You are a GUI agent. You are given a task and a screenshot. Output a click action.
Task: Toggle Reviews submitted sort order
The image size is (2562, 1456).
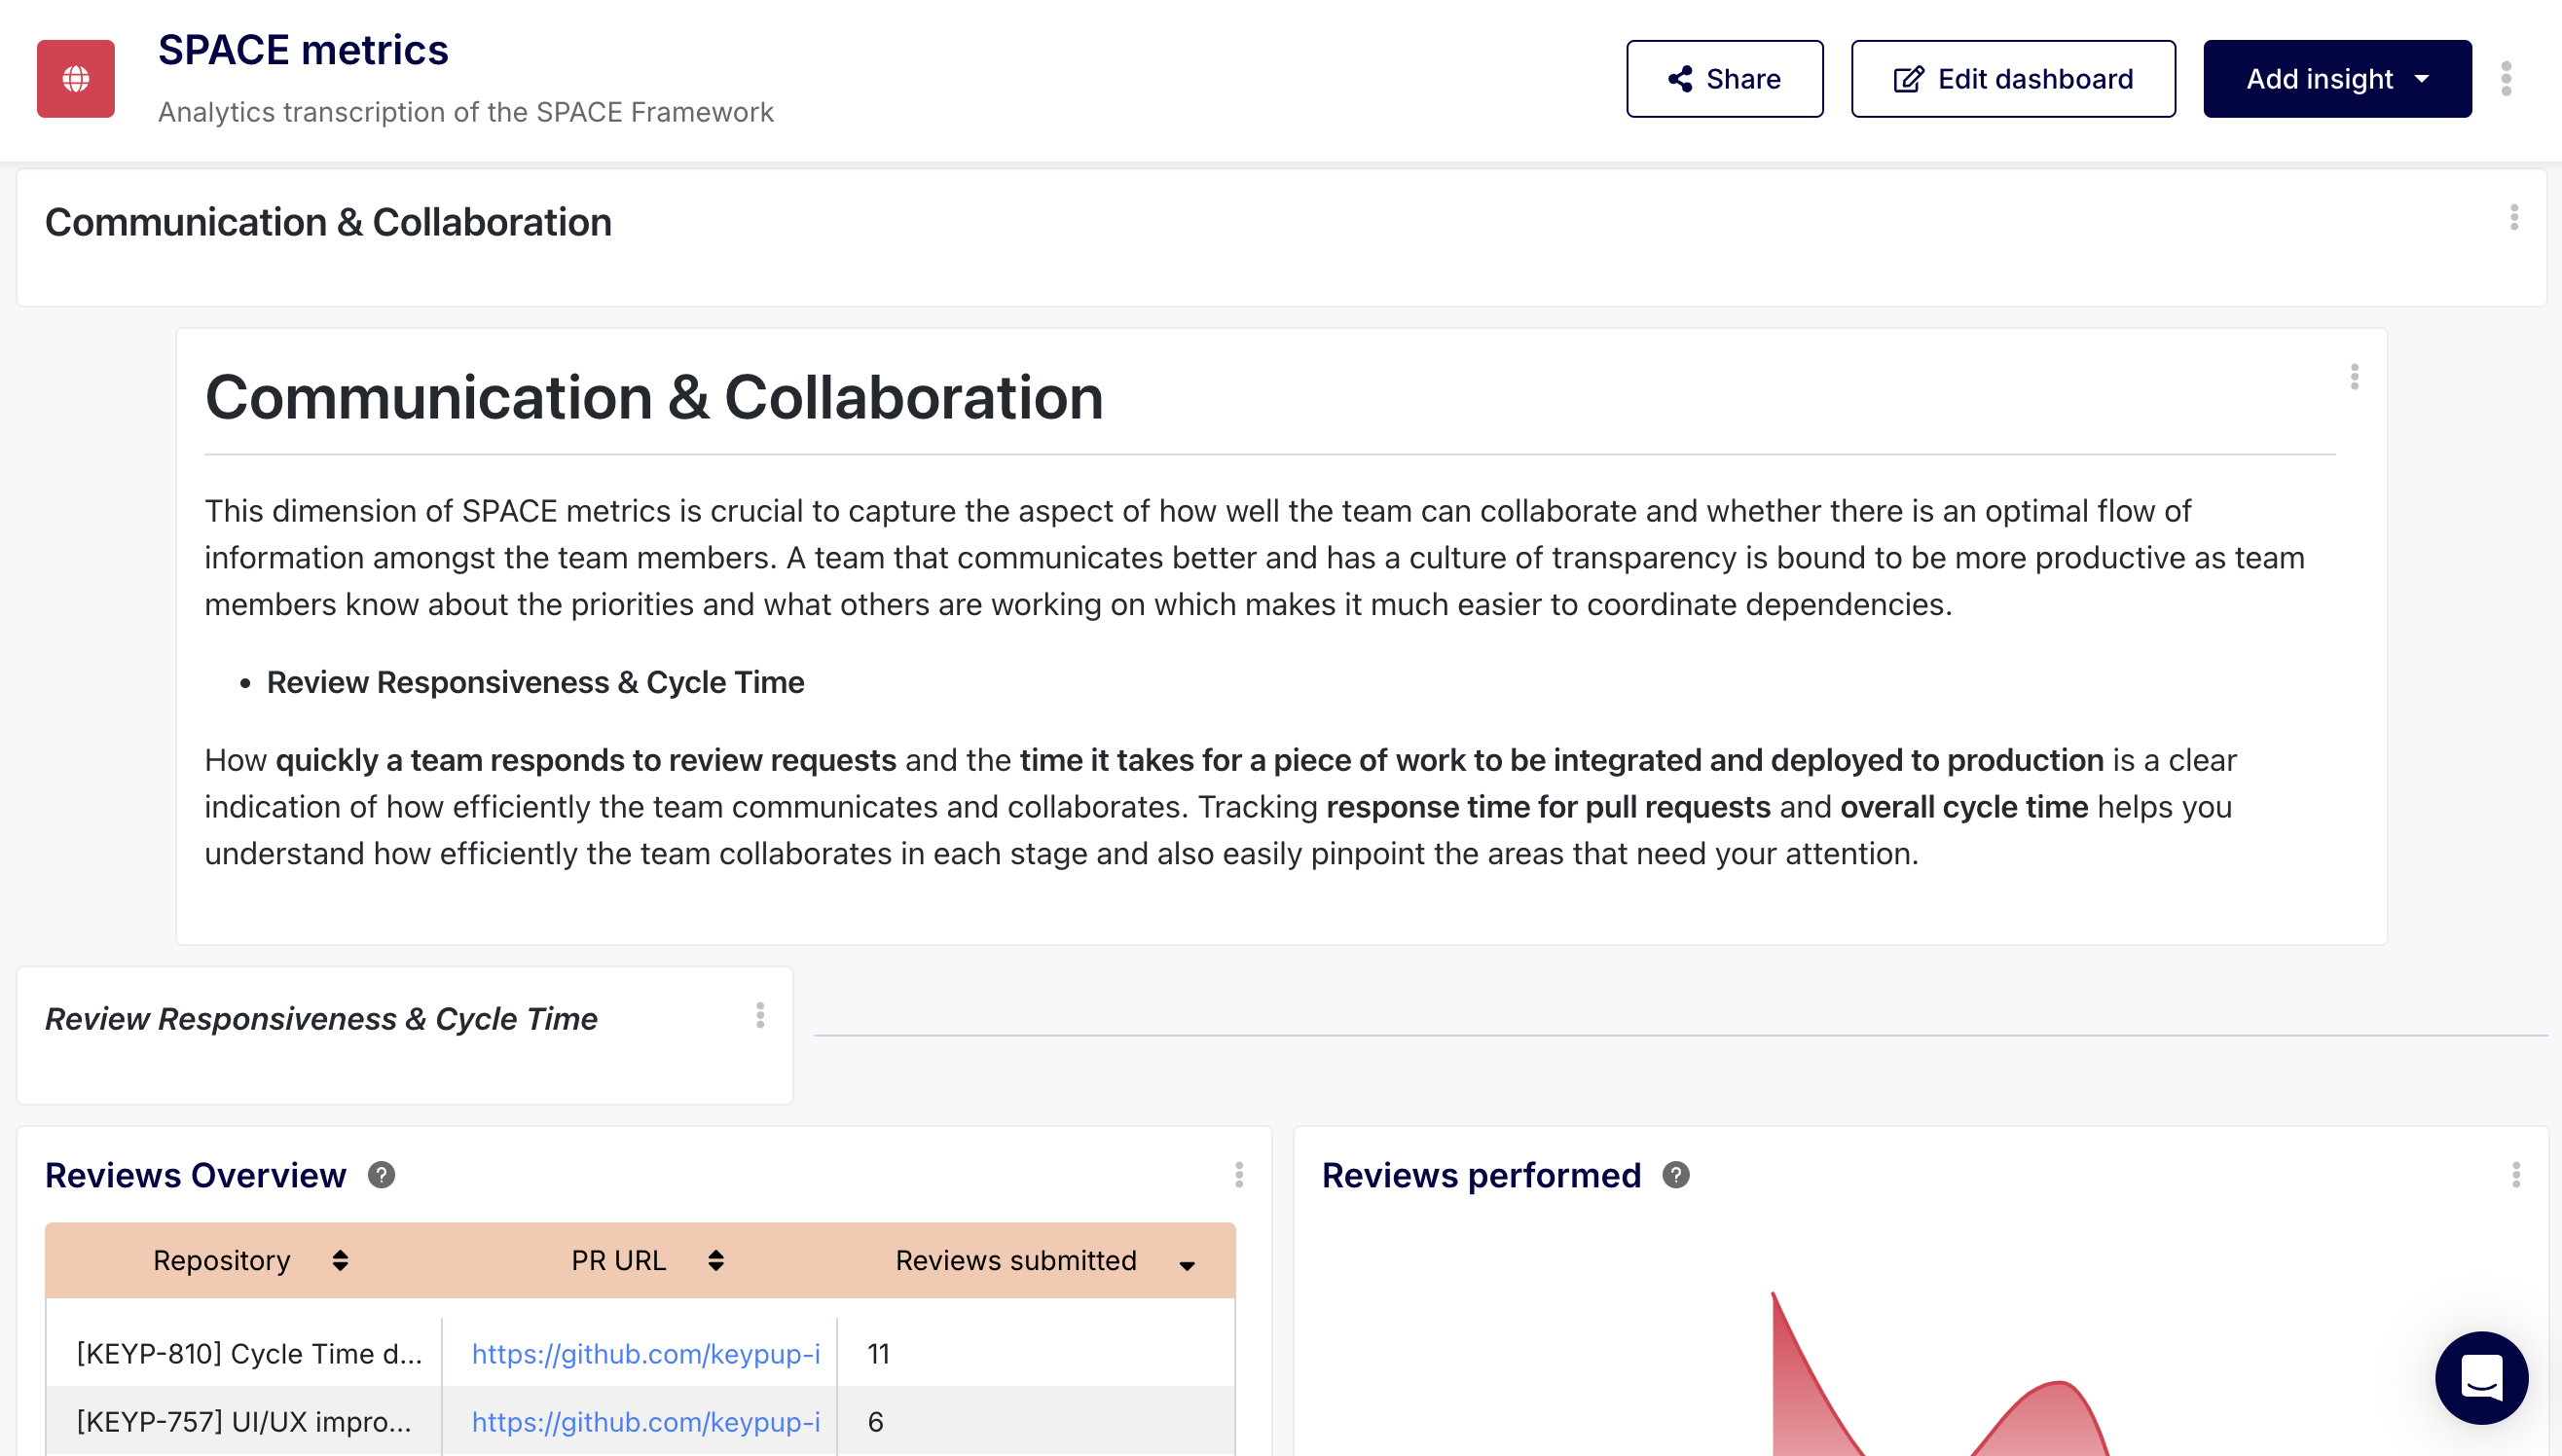pyautogui.click(x=1187, y=1266)
